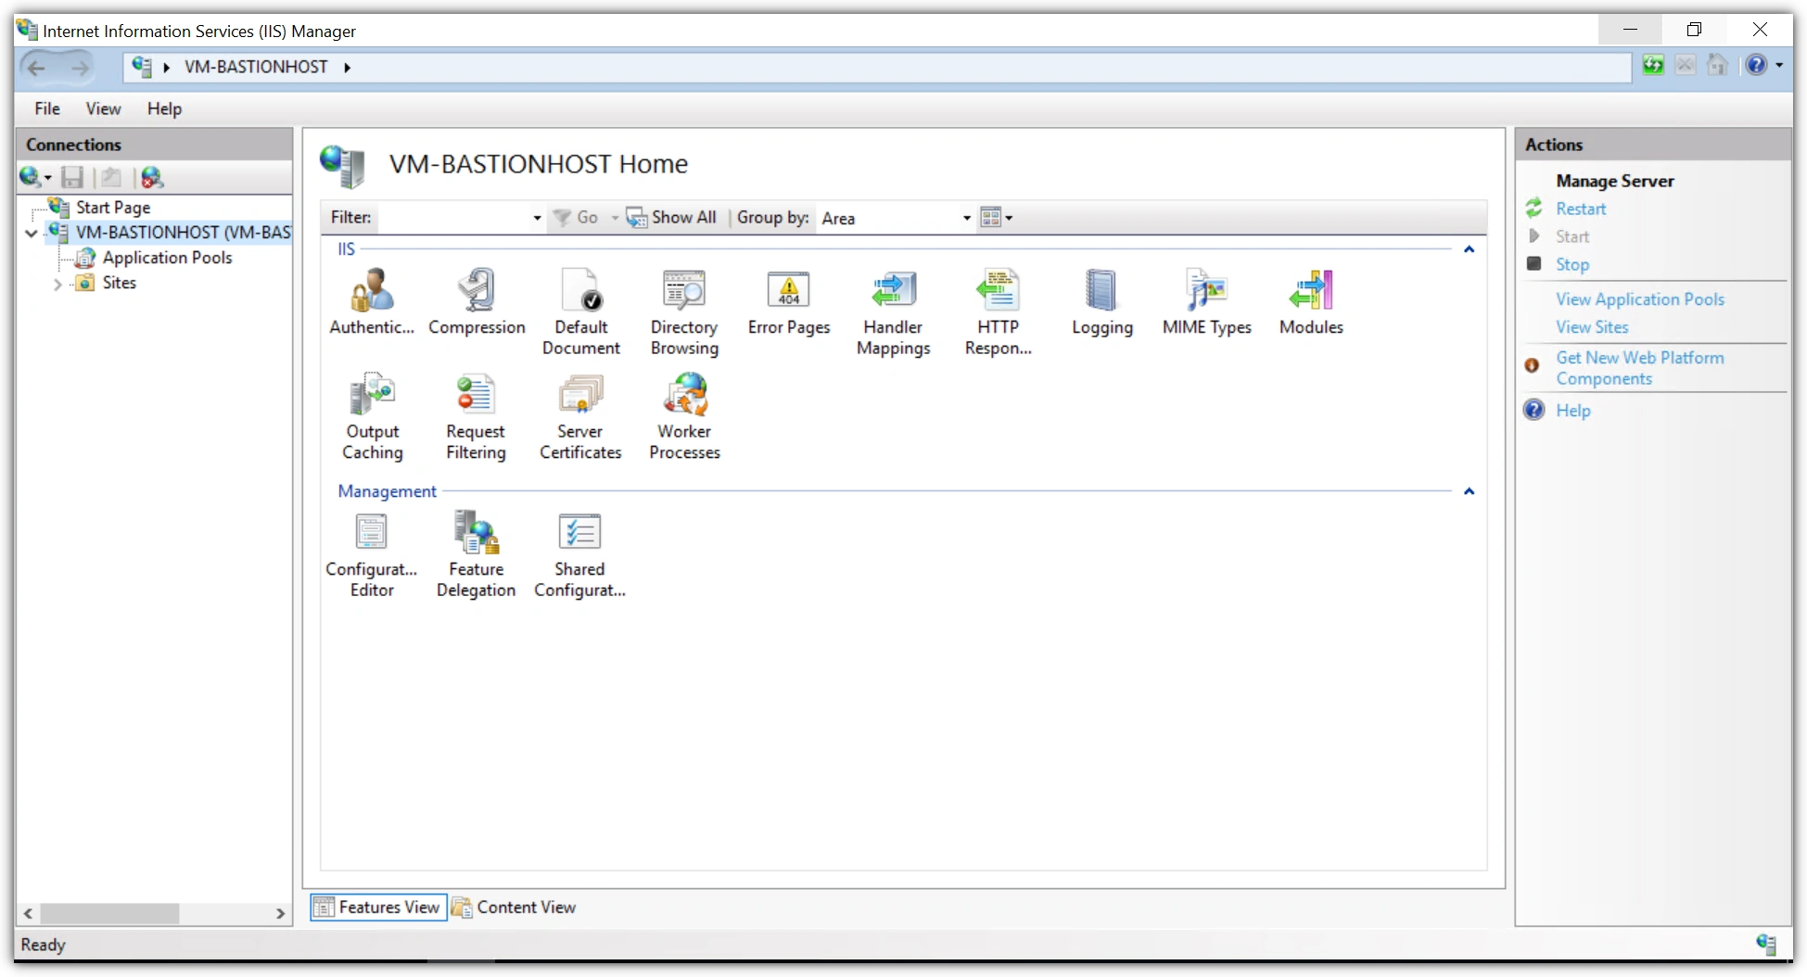Click the Up folder icon in Connections toolbar

pos(111,177)
